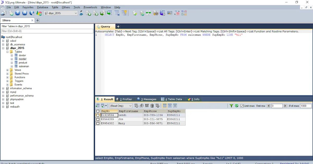313x164 pixels.
Task: Click the export result icon in the Result toolbar
Action: click(98, 106)
